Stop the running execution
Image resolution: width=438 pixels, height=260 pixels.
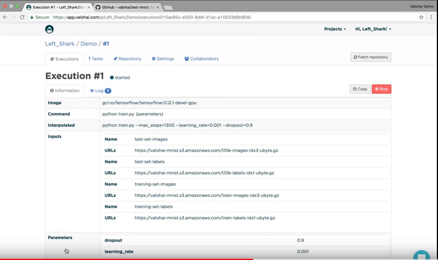(381, 89)
